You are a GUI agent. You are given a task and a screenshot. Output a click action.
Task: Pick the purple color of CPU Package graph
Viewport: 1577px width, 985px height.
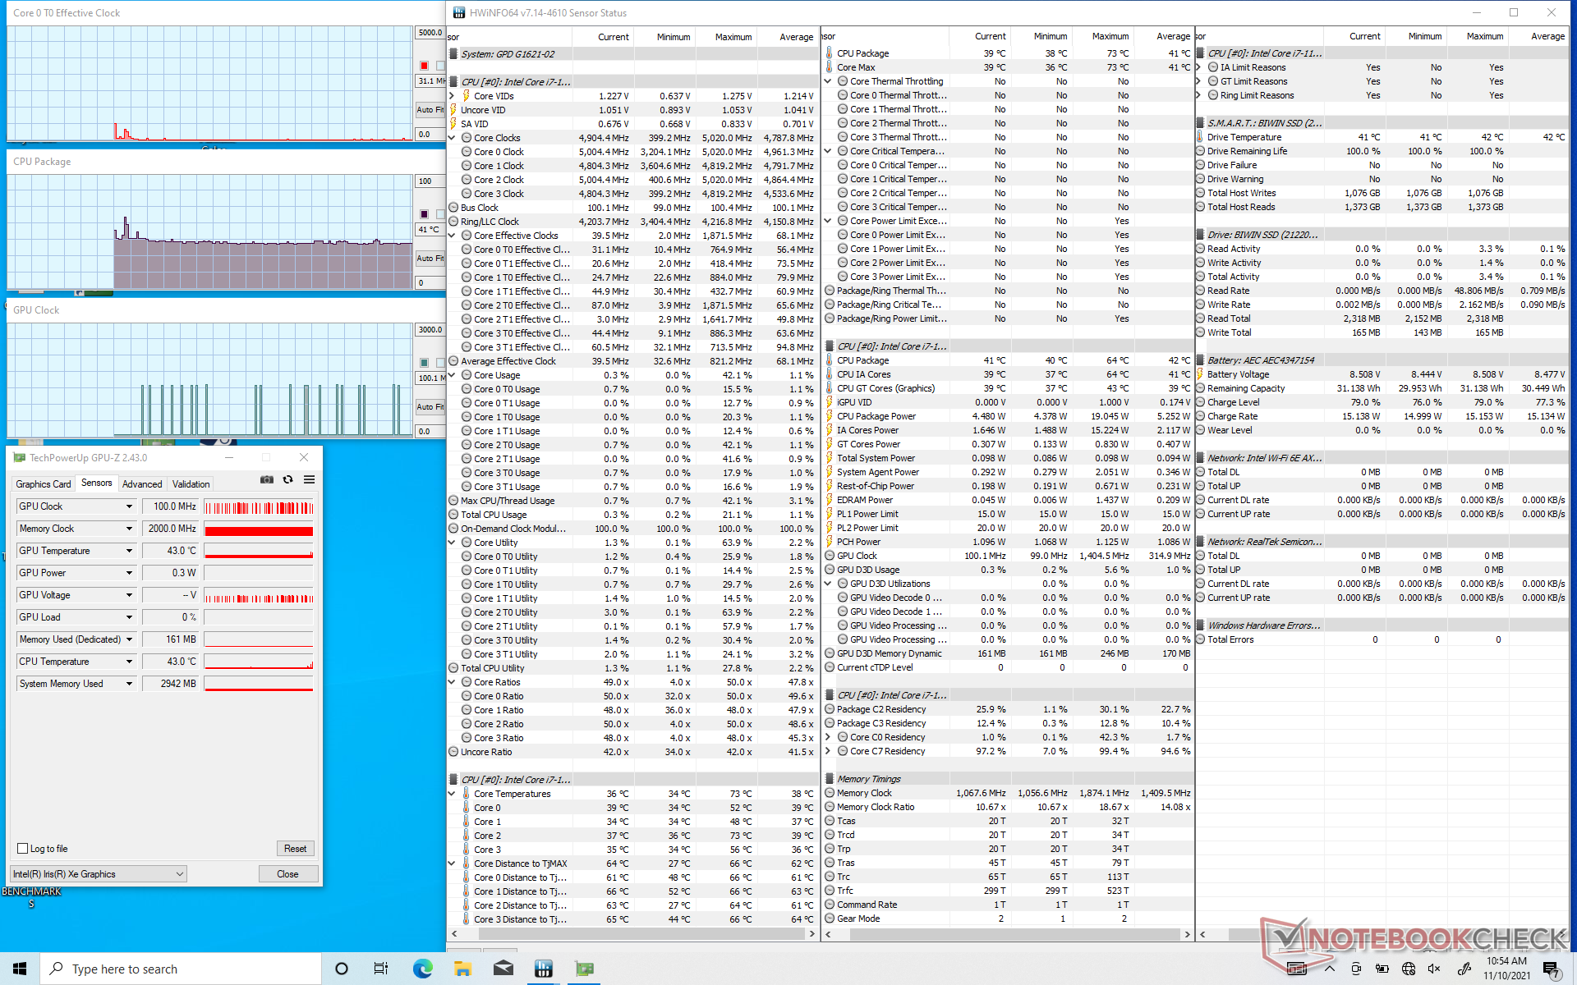[424, 214]
